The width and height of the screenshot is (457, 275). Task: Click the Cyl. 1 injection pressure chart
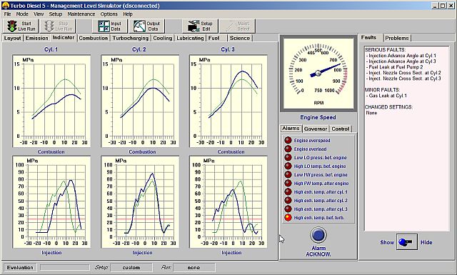click(x=51, y=202)
